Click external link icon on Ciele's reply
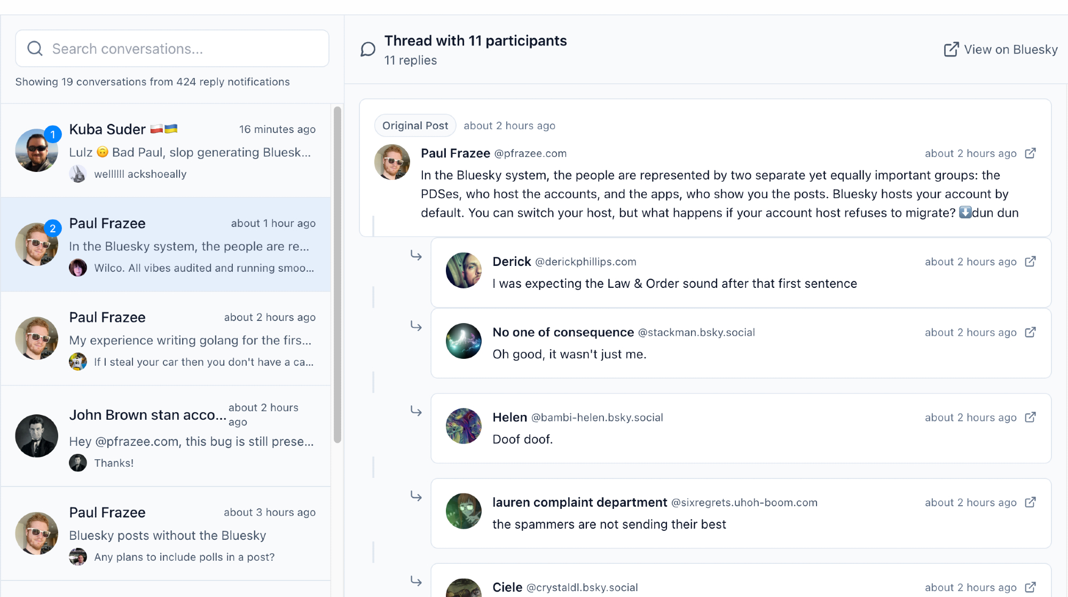Viewport: 1068px width, 597px height. [1030, 587]
